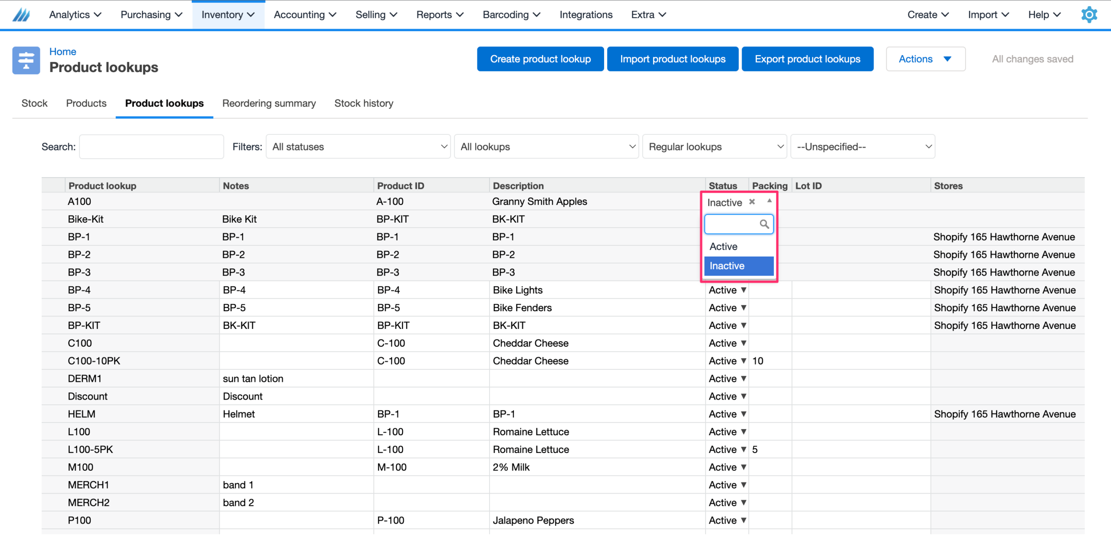Expand the Regular lookups filter
The image size is (1111, 550).
point(714,146)
